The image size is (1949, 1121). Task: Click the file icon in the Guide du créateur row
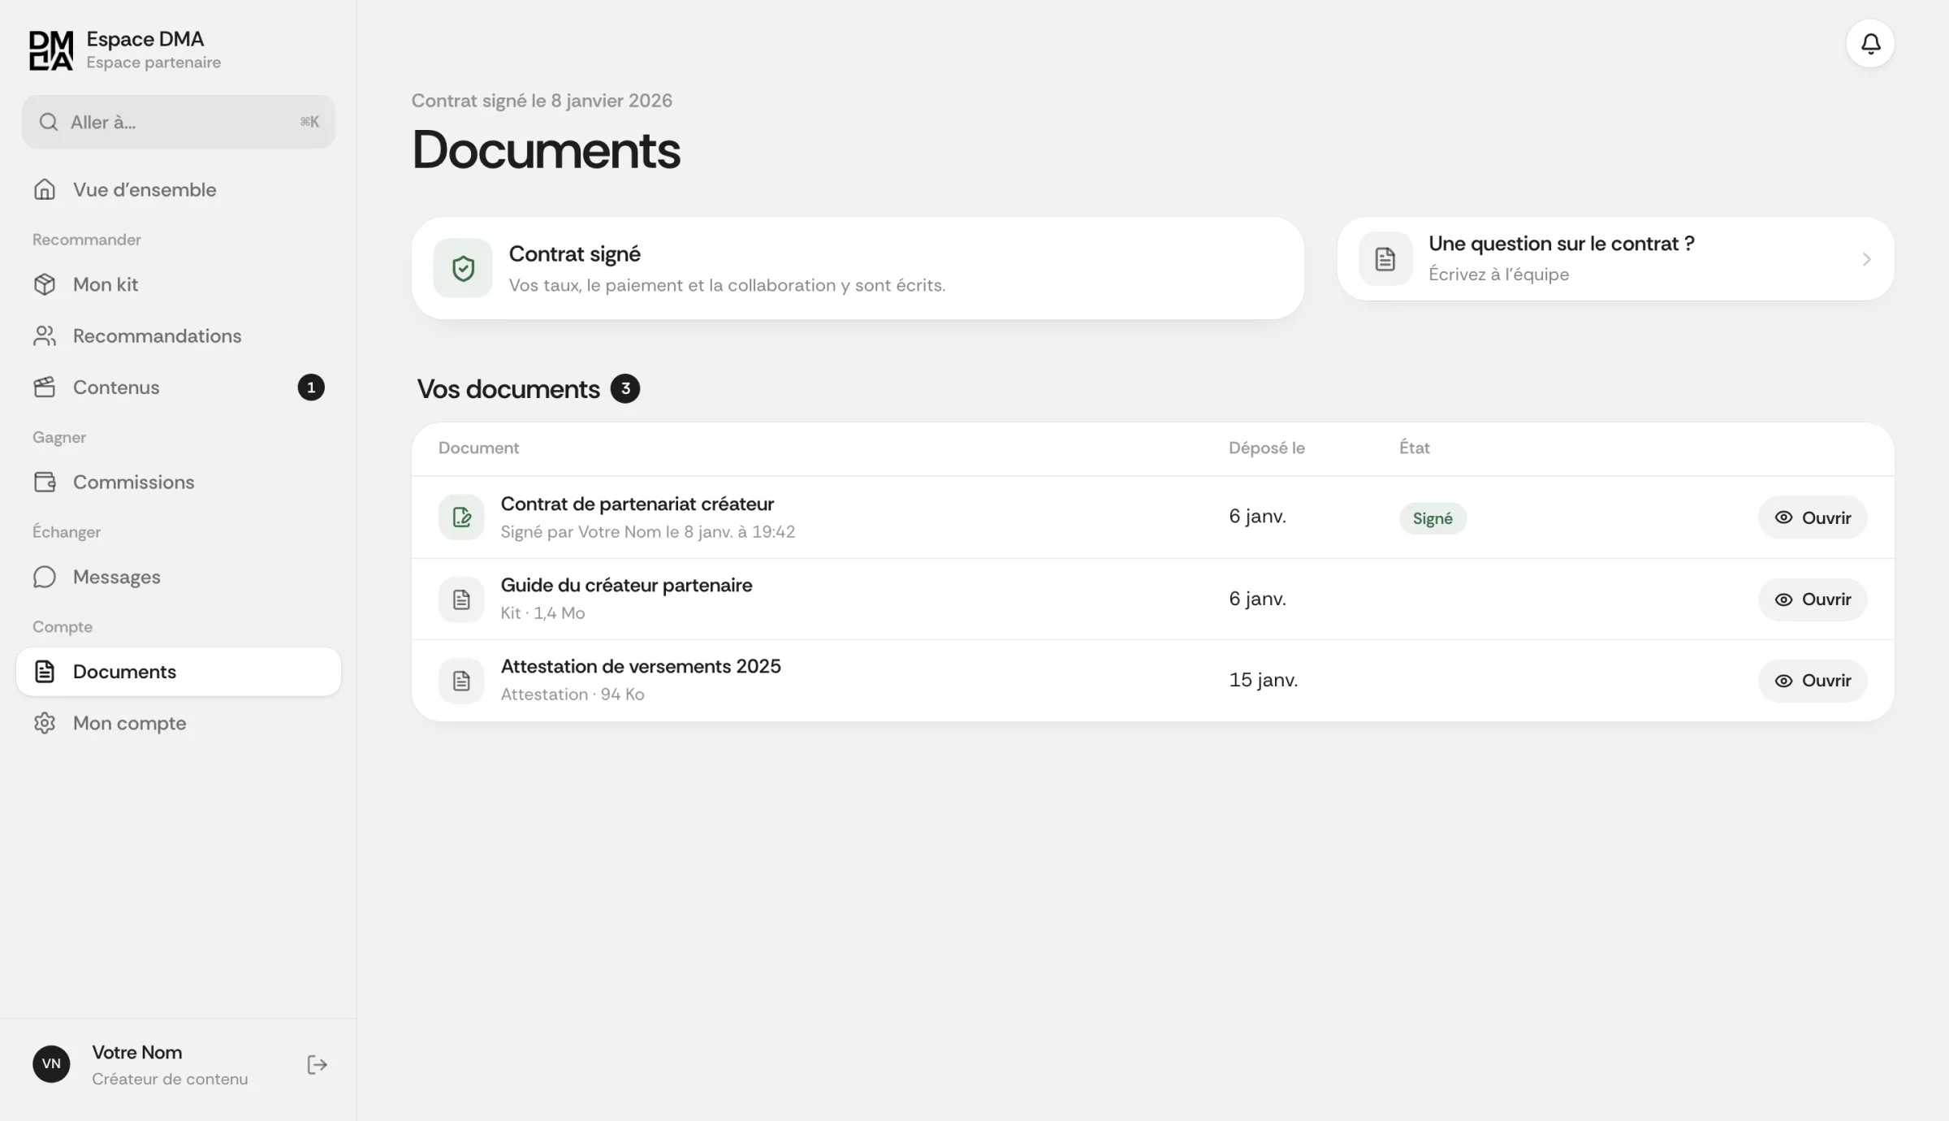pyautogui.click(x=461, y=599)
